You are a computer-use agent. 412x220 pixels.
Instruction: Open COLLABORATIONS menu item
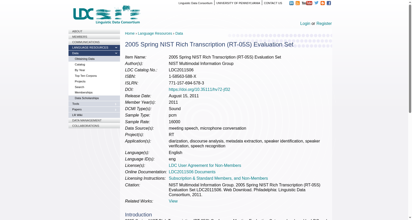pyautogui.click(x=94, y=126)
